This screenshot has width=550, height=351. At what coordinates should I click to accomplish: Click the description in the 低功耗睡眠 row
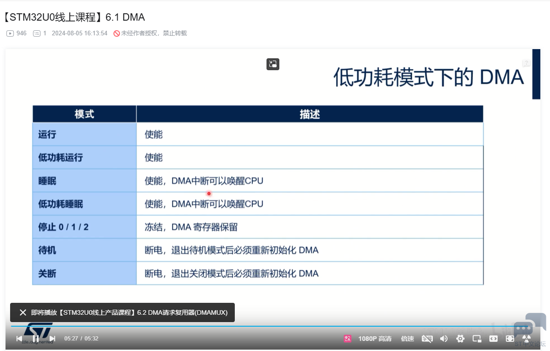(204, 204)
